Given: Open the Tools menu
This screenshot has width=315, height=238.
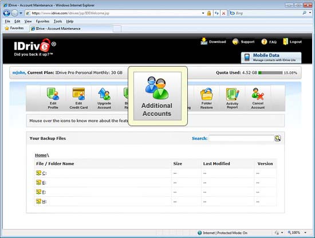Looking at the screenshot, I should click(x=58, y=21).
